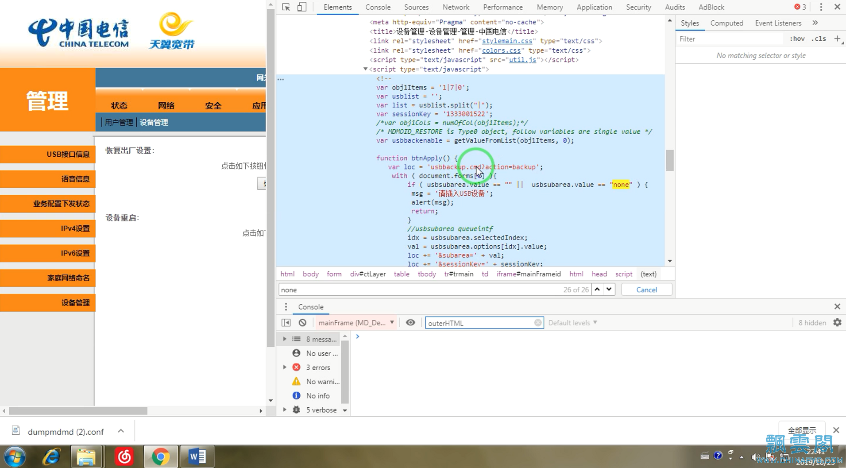Jump to next search result arrow
The width and height of the screenshot is (846, 468).
[609, 290]
